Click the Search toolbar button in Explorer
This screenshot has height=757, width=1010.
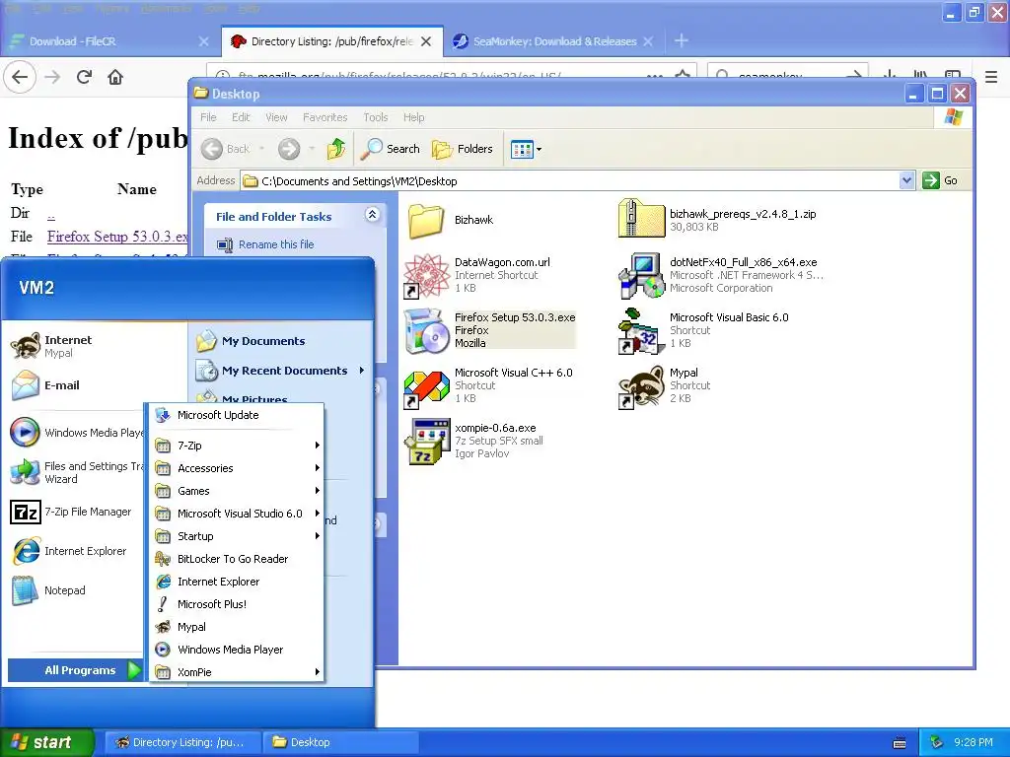391,149
